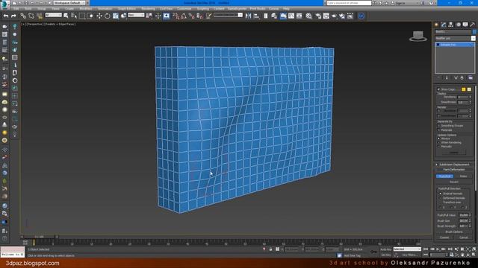The width and height of the screenshot is (478, 268).
Task: Open the Workspace Default dropdown
Action: [x=69, y=3]
